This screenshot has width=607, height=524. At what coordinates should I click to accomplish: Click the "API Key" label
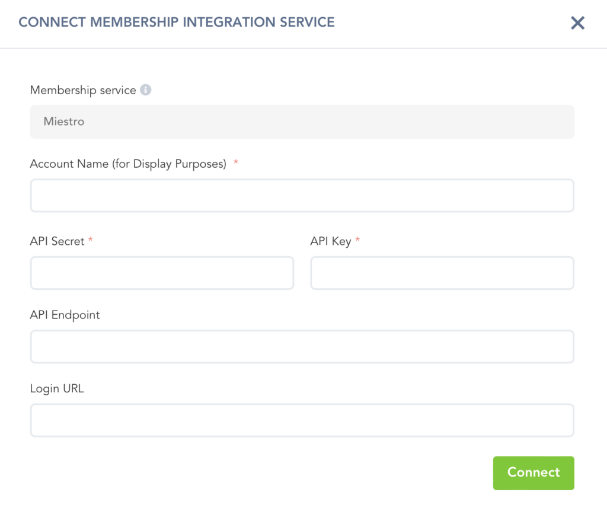(x=330, y=241)
